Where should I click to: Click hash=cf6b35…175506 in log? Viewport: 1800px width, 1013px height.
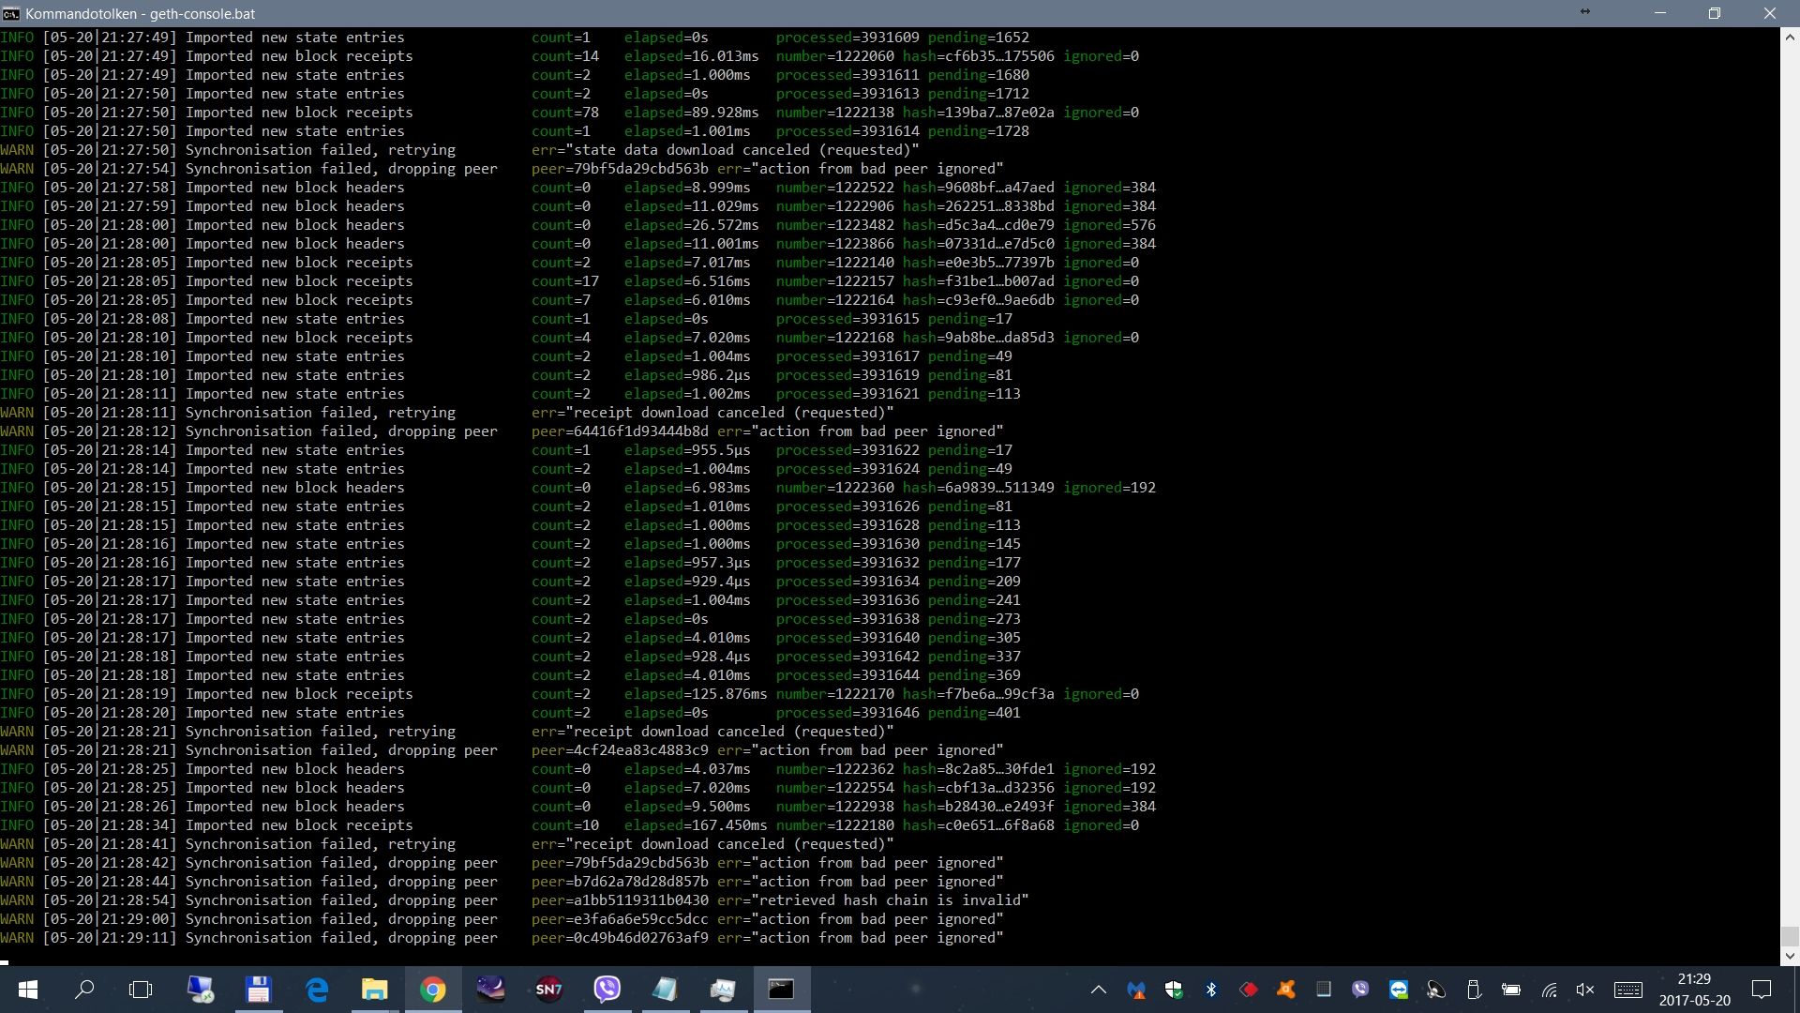[979, 56]
